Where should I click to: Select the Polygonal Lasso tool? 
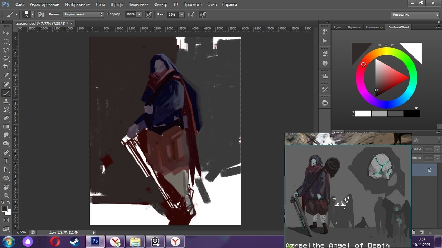coord(6,50)
